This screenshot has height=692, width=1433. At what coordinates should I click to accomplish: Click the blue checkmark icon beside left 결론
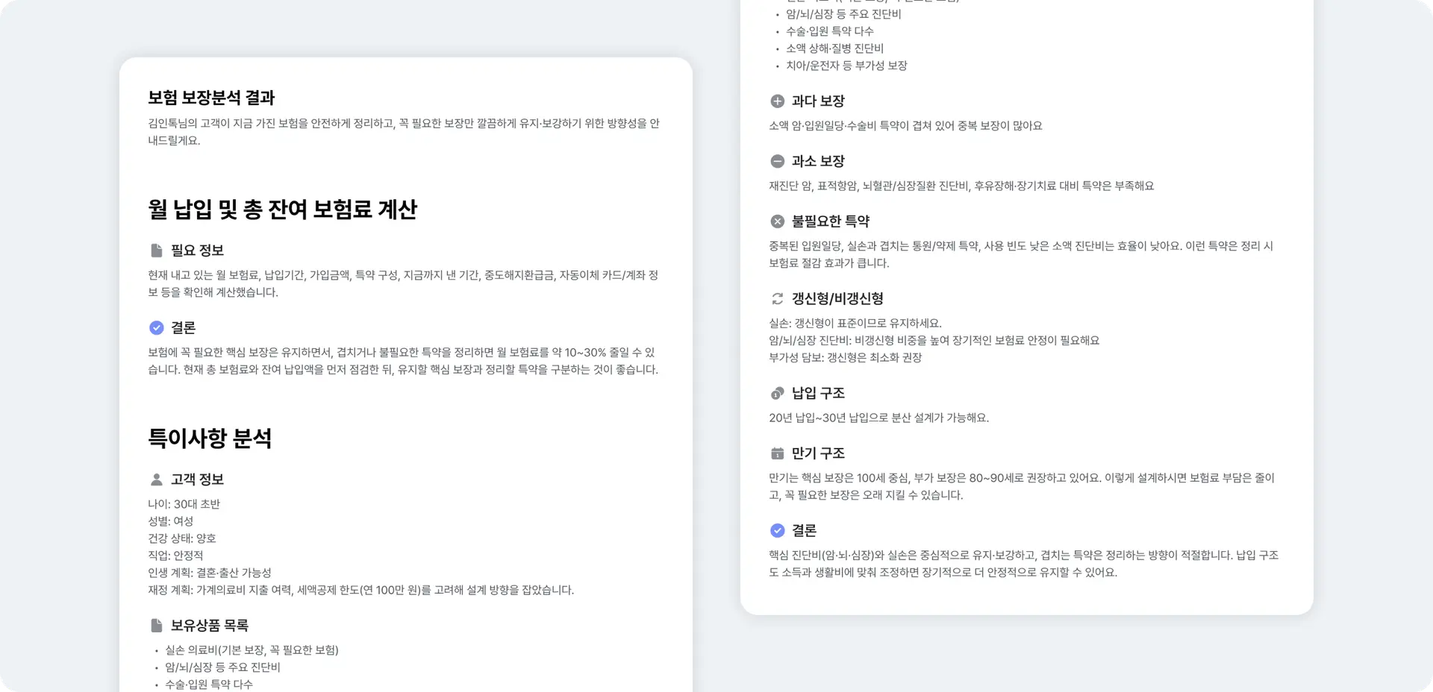pos(156,327)
